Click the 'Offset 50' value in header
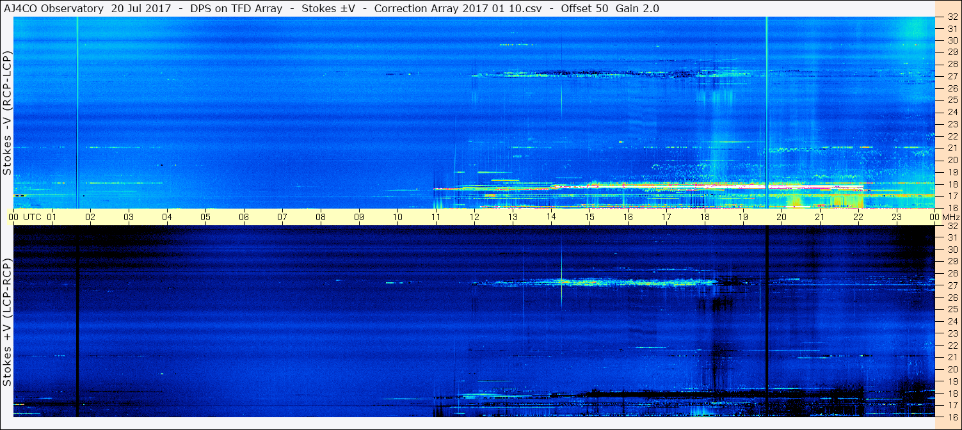This screenshot has width=962, height=430. 584,8
